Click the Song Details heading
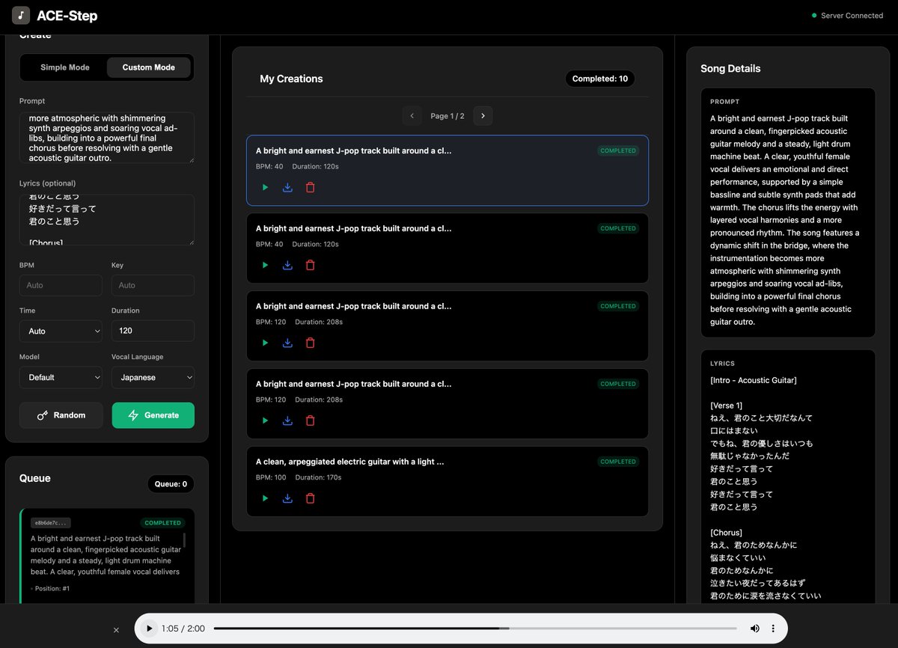The height and width of the screenshot is (648, 898). click(x=730, y=68)
